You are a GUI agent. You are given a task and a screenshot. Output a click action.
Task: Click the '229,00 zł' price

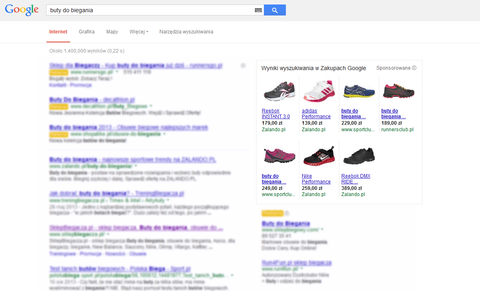click(x=352, y=123)
